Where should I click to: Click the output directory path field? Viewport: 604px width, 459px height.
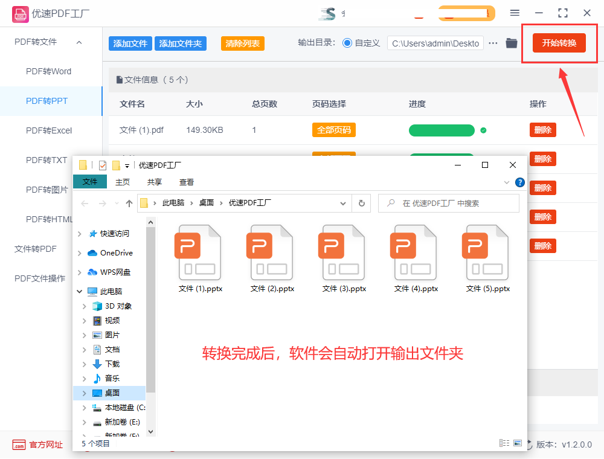[435, 43]
